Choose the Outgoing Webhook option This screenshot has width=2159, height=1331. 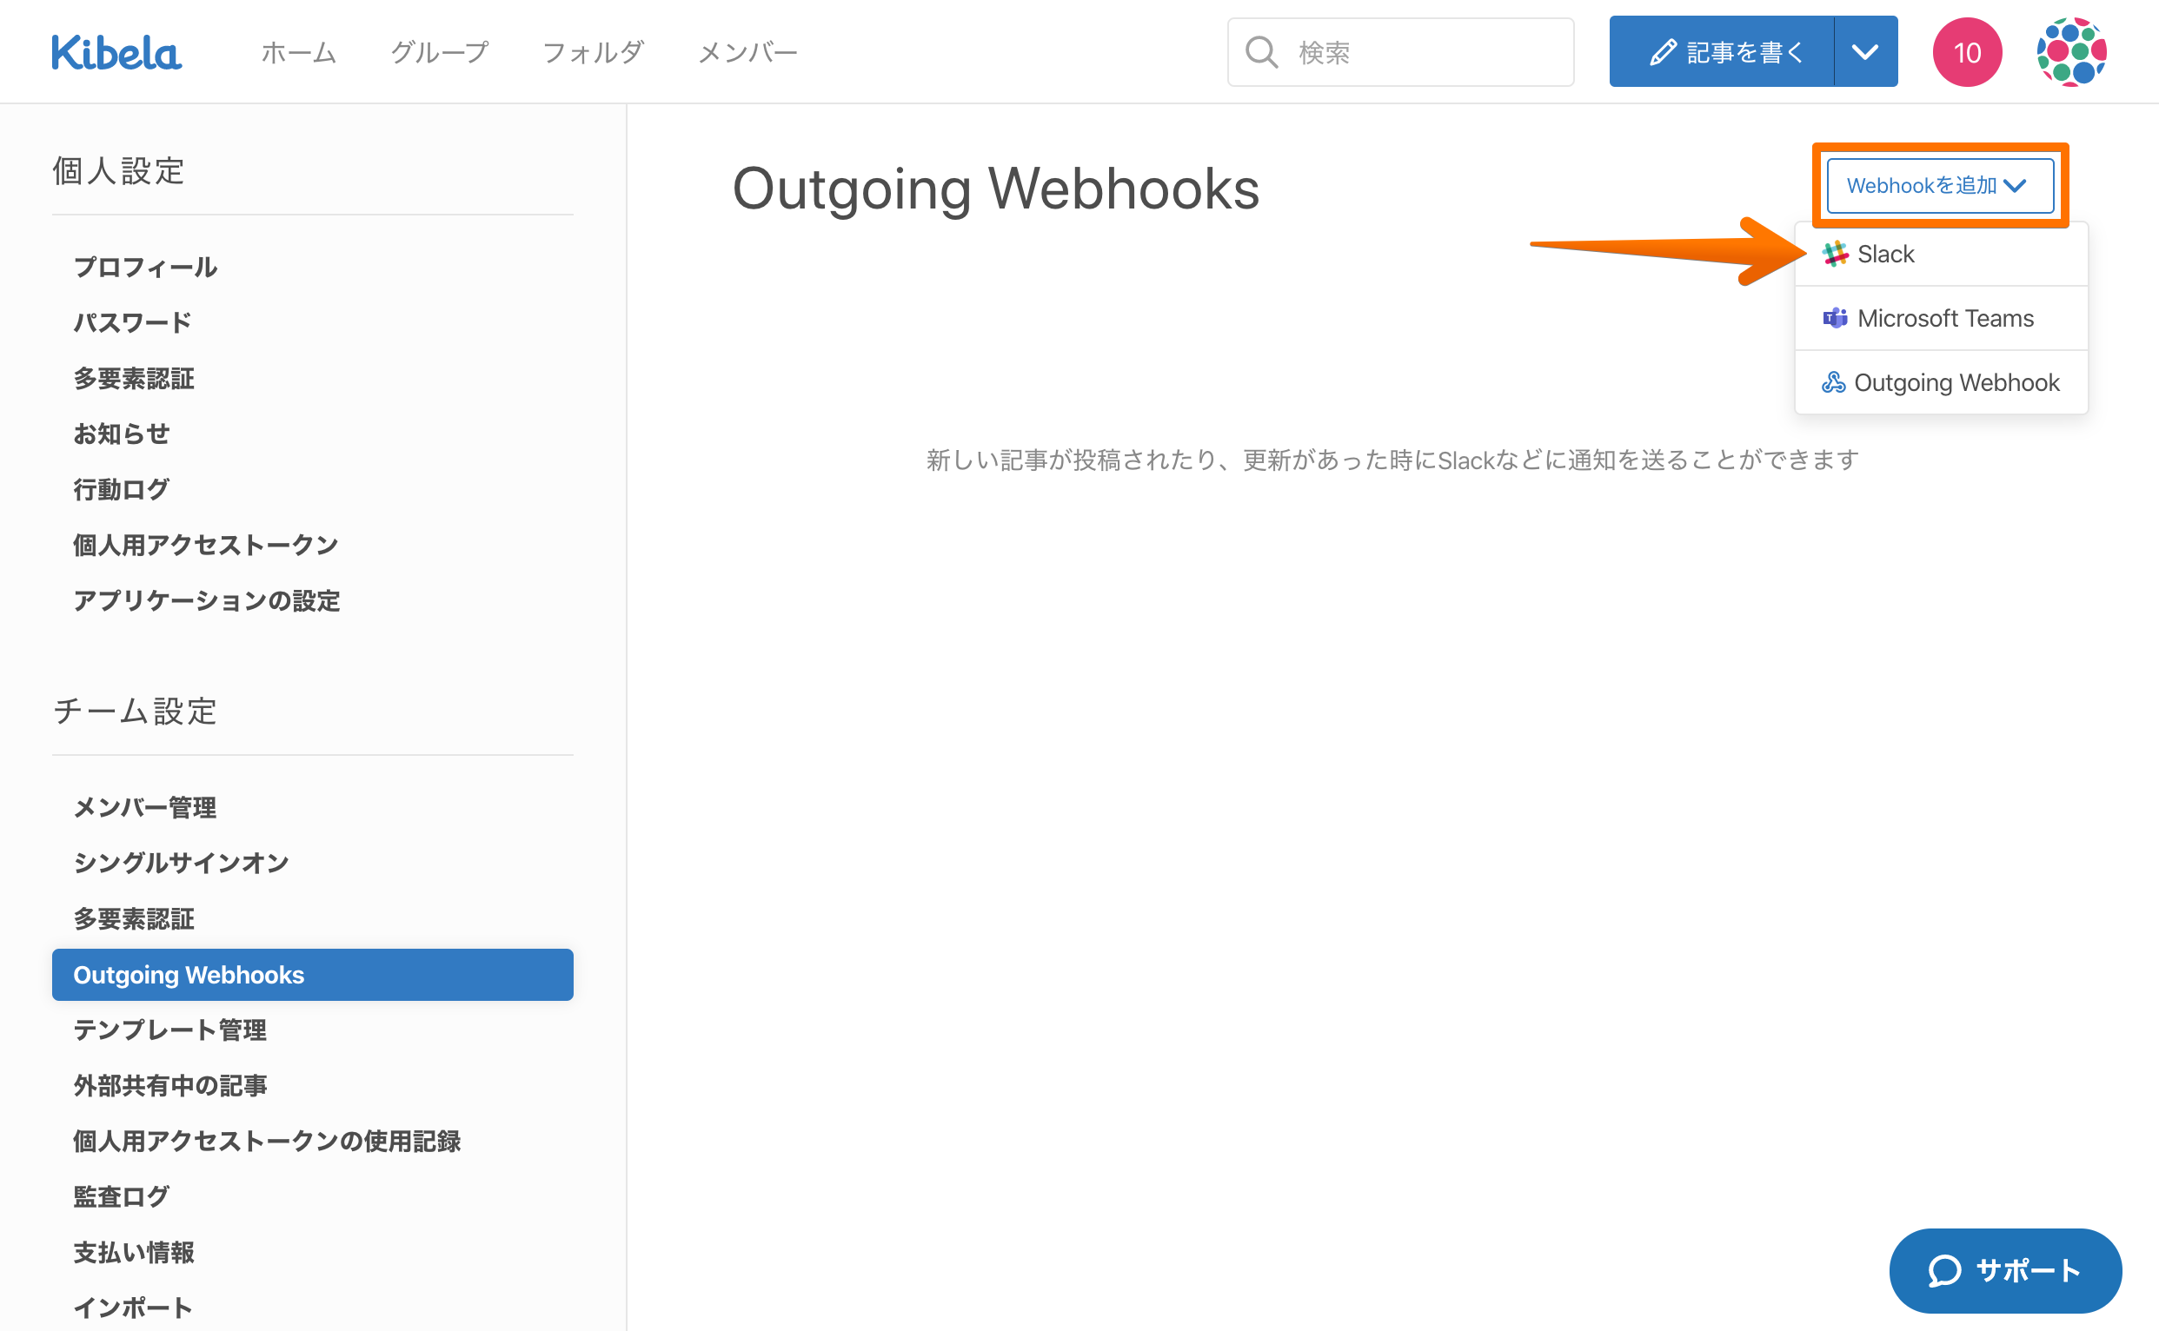tap(1955, 383)
